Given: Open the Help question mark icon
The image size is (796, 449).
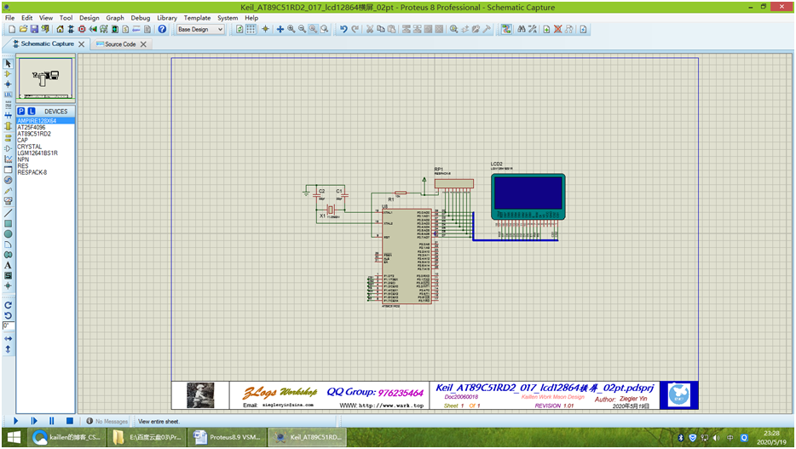Looking at the screenshot, I should click(162, 30).
